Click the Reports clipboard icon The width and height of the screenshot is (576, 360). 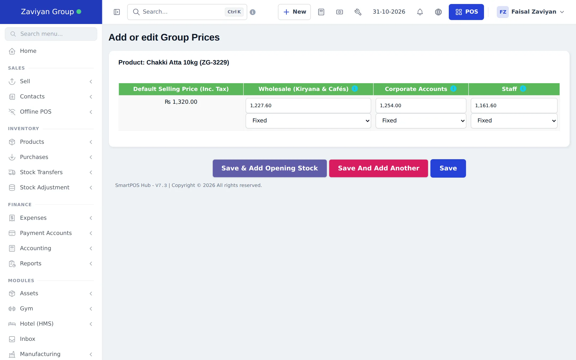12,263
